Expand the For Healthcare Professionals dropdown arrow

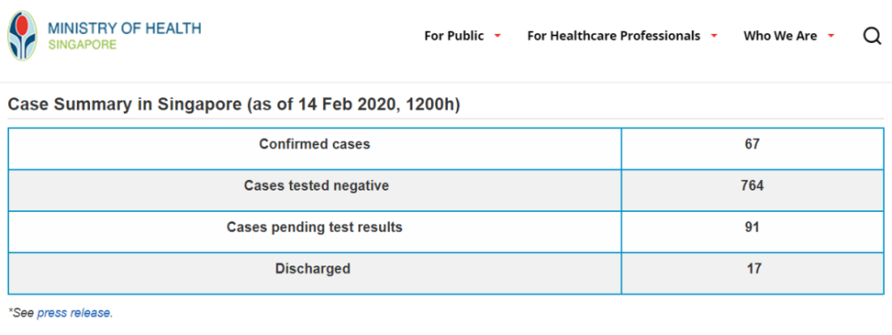714,36
